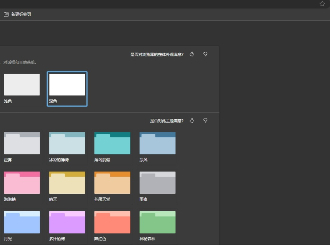330x245 pixels.
Task: Apply the 晨雾 theme
Action: tap(22, 147)
